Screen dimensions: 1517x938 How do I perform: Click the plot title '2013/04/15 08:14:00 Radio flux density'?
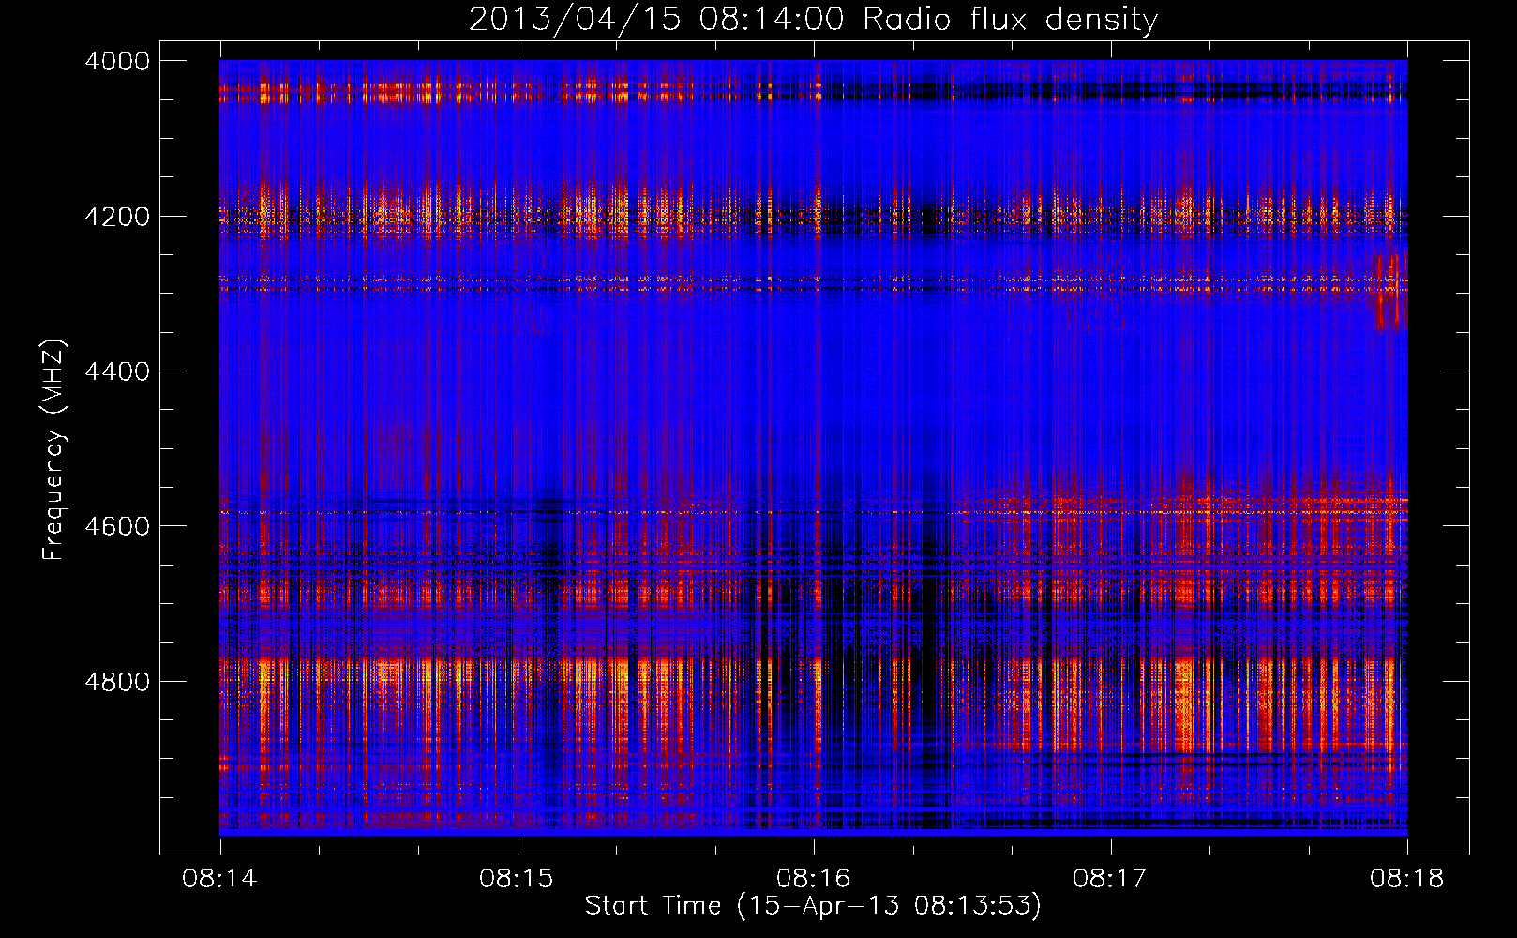(813, 19)
